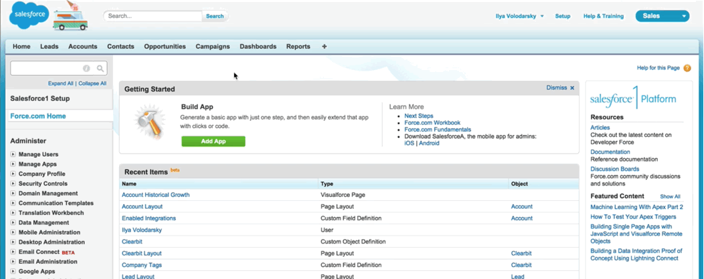Open the Dashboards tab
The image size is (704, 279).
[258, 47]
